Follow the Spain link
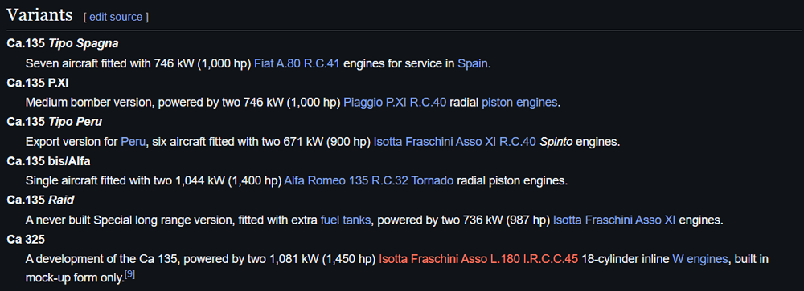This screenshot has height=291, width=804. [473, 63]
